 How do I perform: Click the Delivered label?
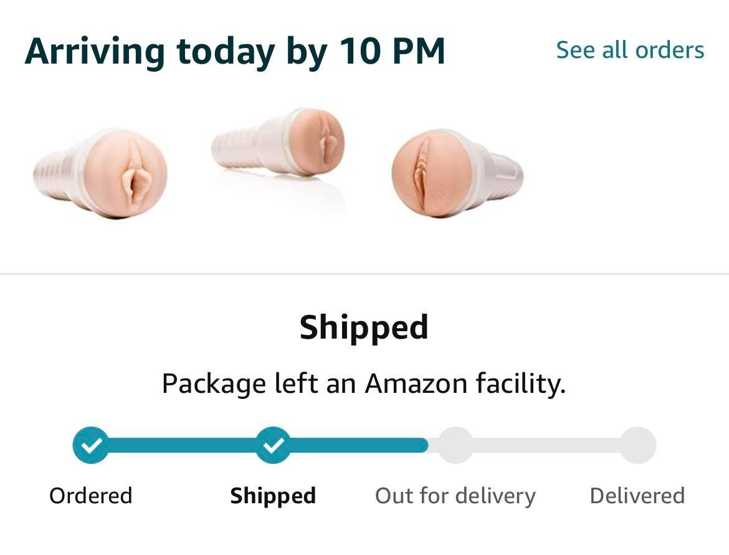coord(637,495)
